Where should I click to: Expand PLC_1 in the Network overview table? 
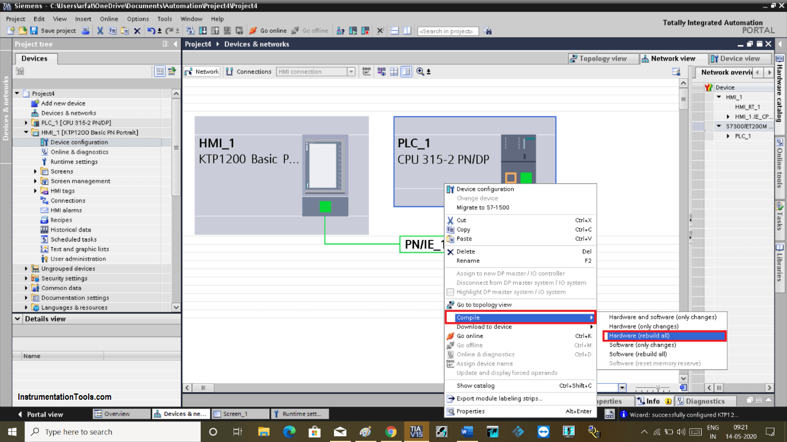(728, 136)
